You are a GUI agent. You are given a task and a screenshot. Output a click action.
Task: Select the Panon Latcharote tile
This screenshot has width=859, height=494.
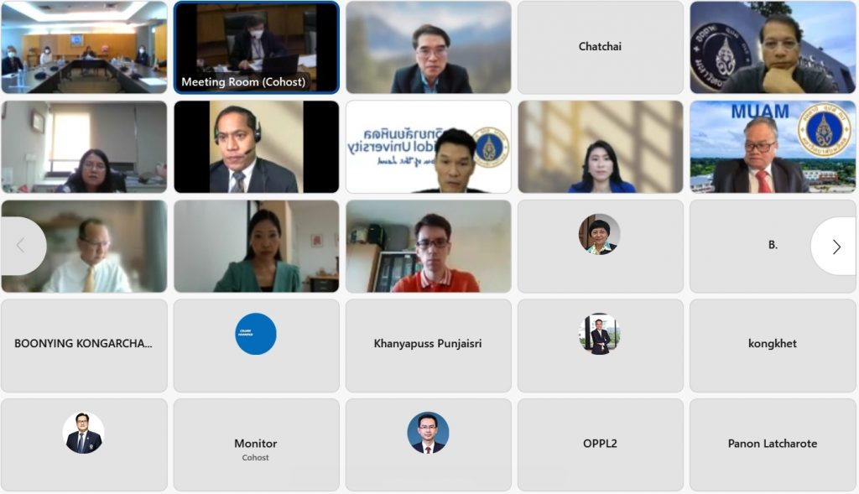[x=773, y=445]
